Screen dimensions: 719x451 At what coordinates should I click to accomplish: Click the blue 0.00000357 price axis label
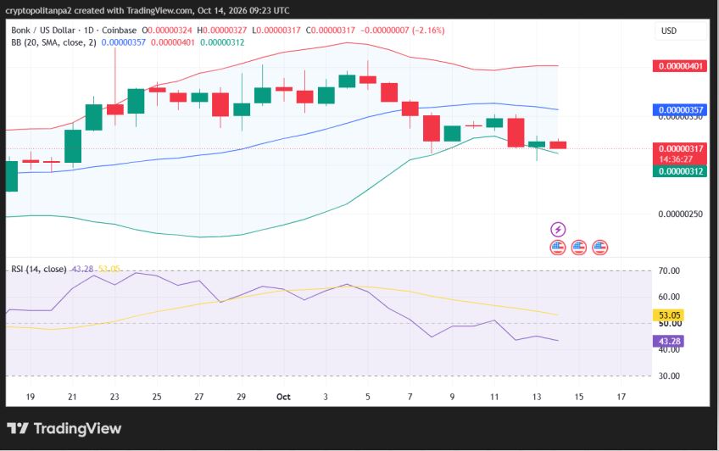click(680, 110)
